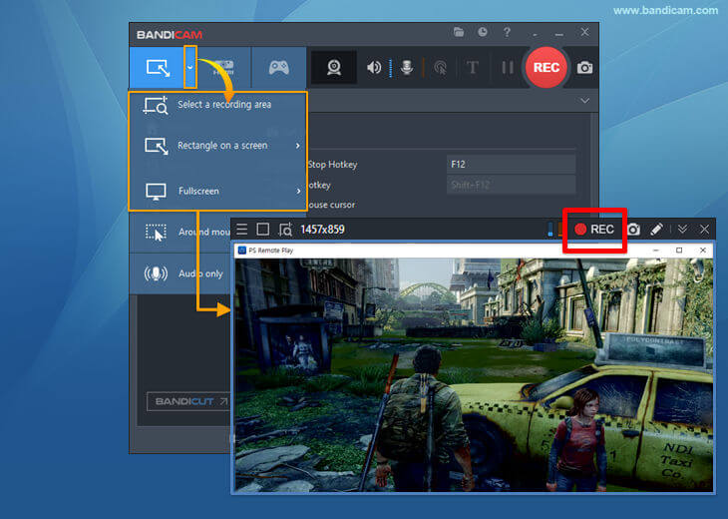The height and width of the screenshot is (519, 728).
Task: Click the PS Remote Play app icon
Action: tap(242, 251)
